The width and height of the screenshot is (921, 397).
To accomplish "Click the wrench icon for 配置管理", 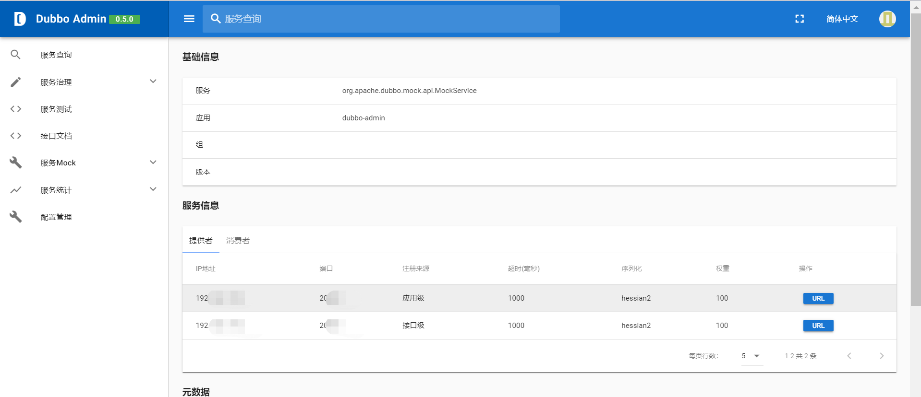I will [16, 217].
